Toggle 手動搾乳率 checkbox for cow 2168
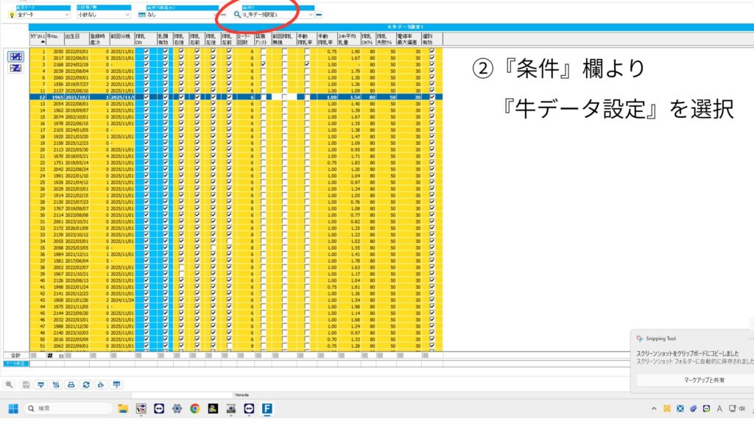Image resolution: width=754 pixels, height=424 pixels. pos(306,64)
